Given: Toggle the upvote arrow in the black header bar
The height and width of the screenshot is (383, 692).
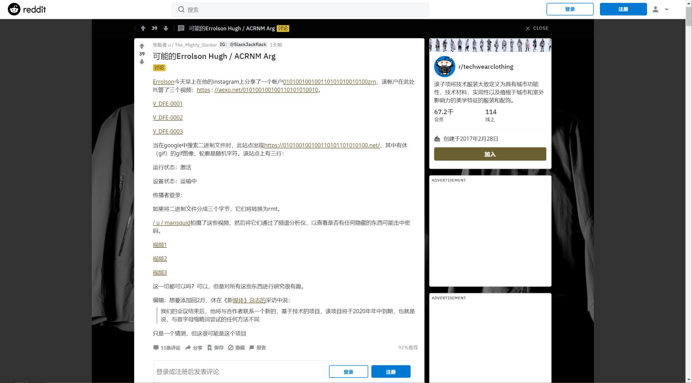Looking at the screenshot, I should [143, 28].
